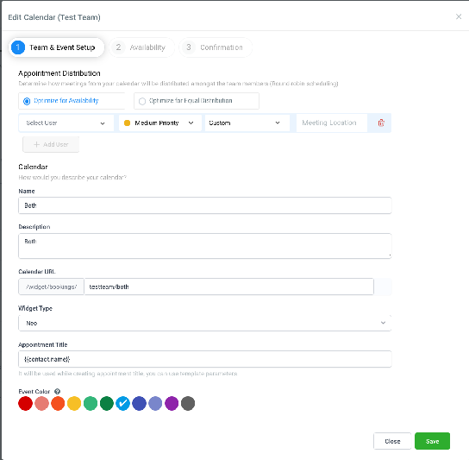
Task: Expand the Widget Type Neo dropdown
Action: click(205, 323)
